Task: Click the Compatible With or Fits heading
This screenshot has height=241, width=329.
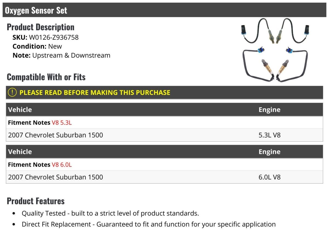Action: click(x=46, y=77)
